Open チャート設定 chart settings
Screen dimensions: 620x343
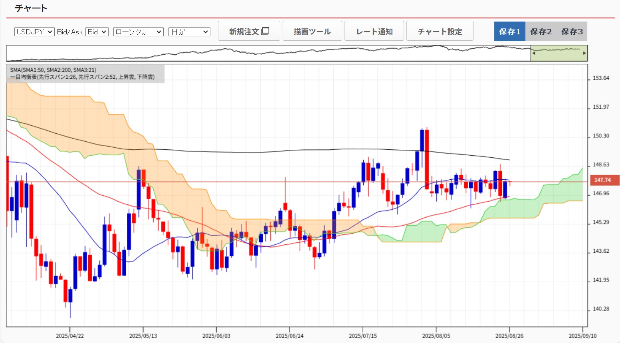click(440, 31)
